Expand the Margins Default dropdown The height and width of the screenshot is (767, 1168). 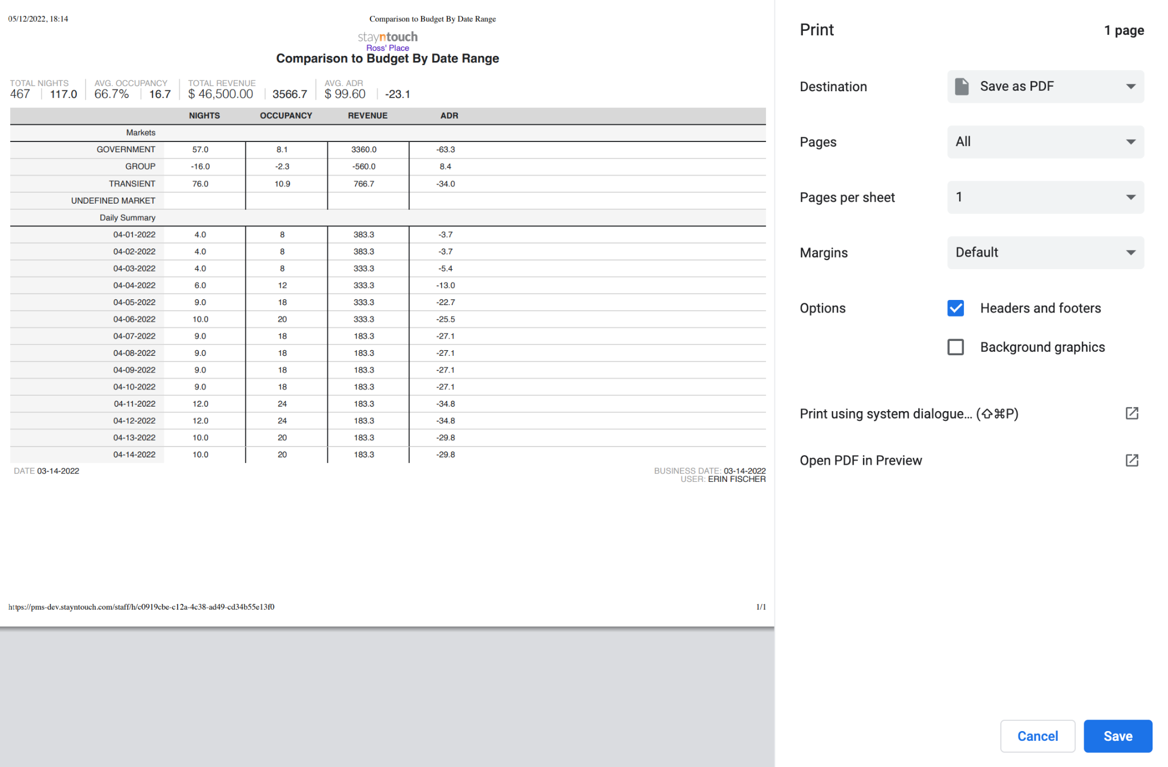(x=1045, y=253)
